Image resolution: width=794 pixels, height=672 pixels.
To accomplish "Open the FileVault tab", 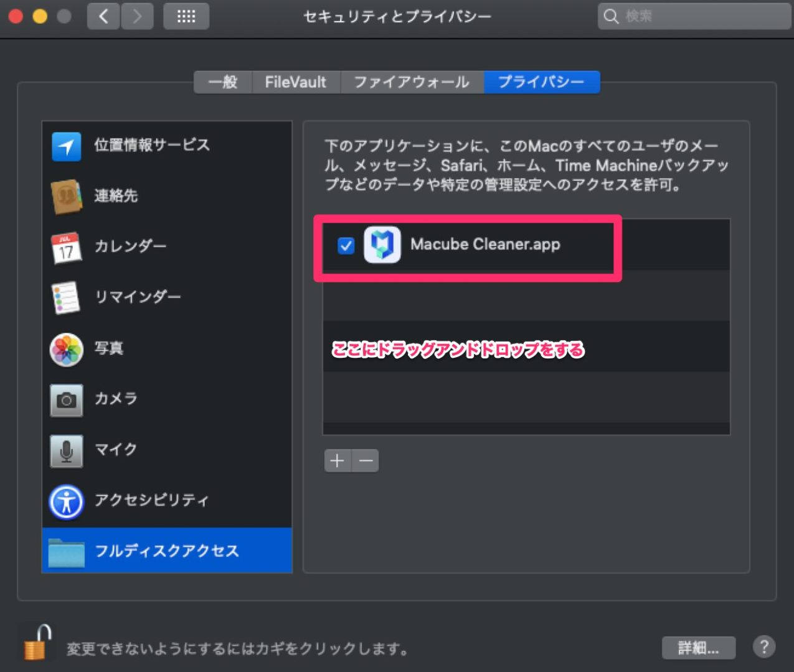I will coord(296,82).
